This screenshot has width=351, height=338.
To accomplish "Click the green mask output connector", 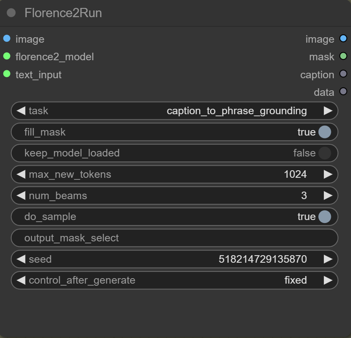I will tap(343, 56).
